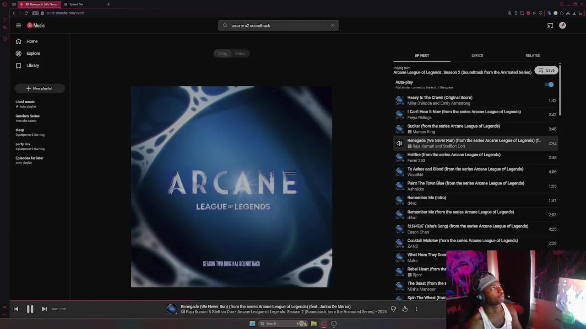
Task: Open the Library page
Action: [27, 65]
